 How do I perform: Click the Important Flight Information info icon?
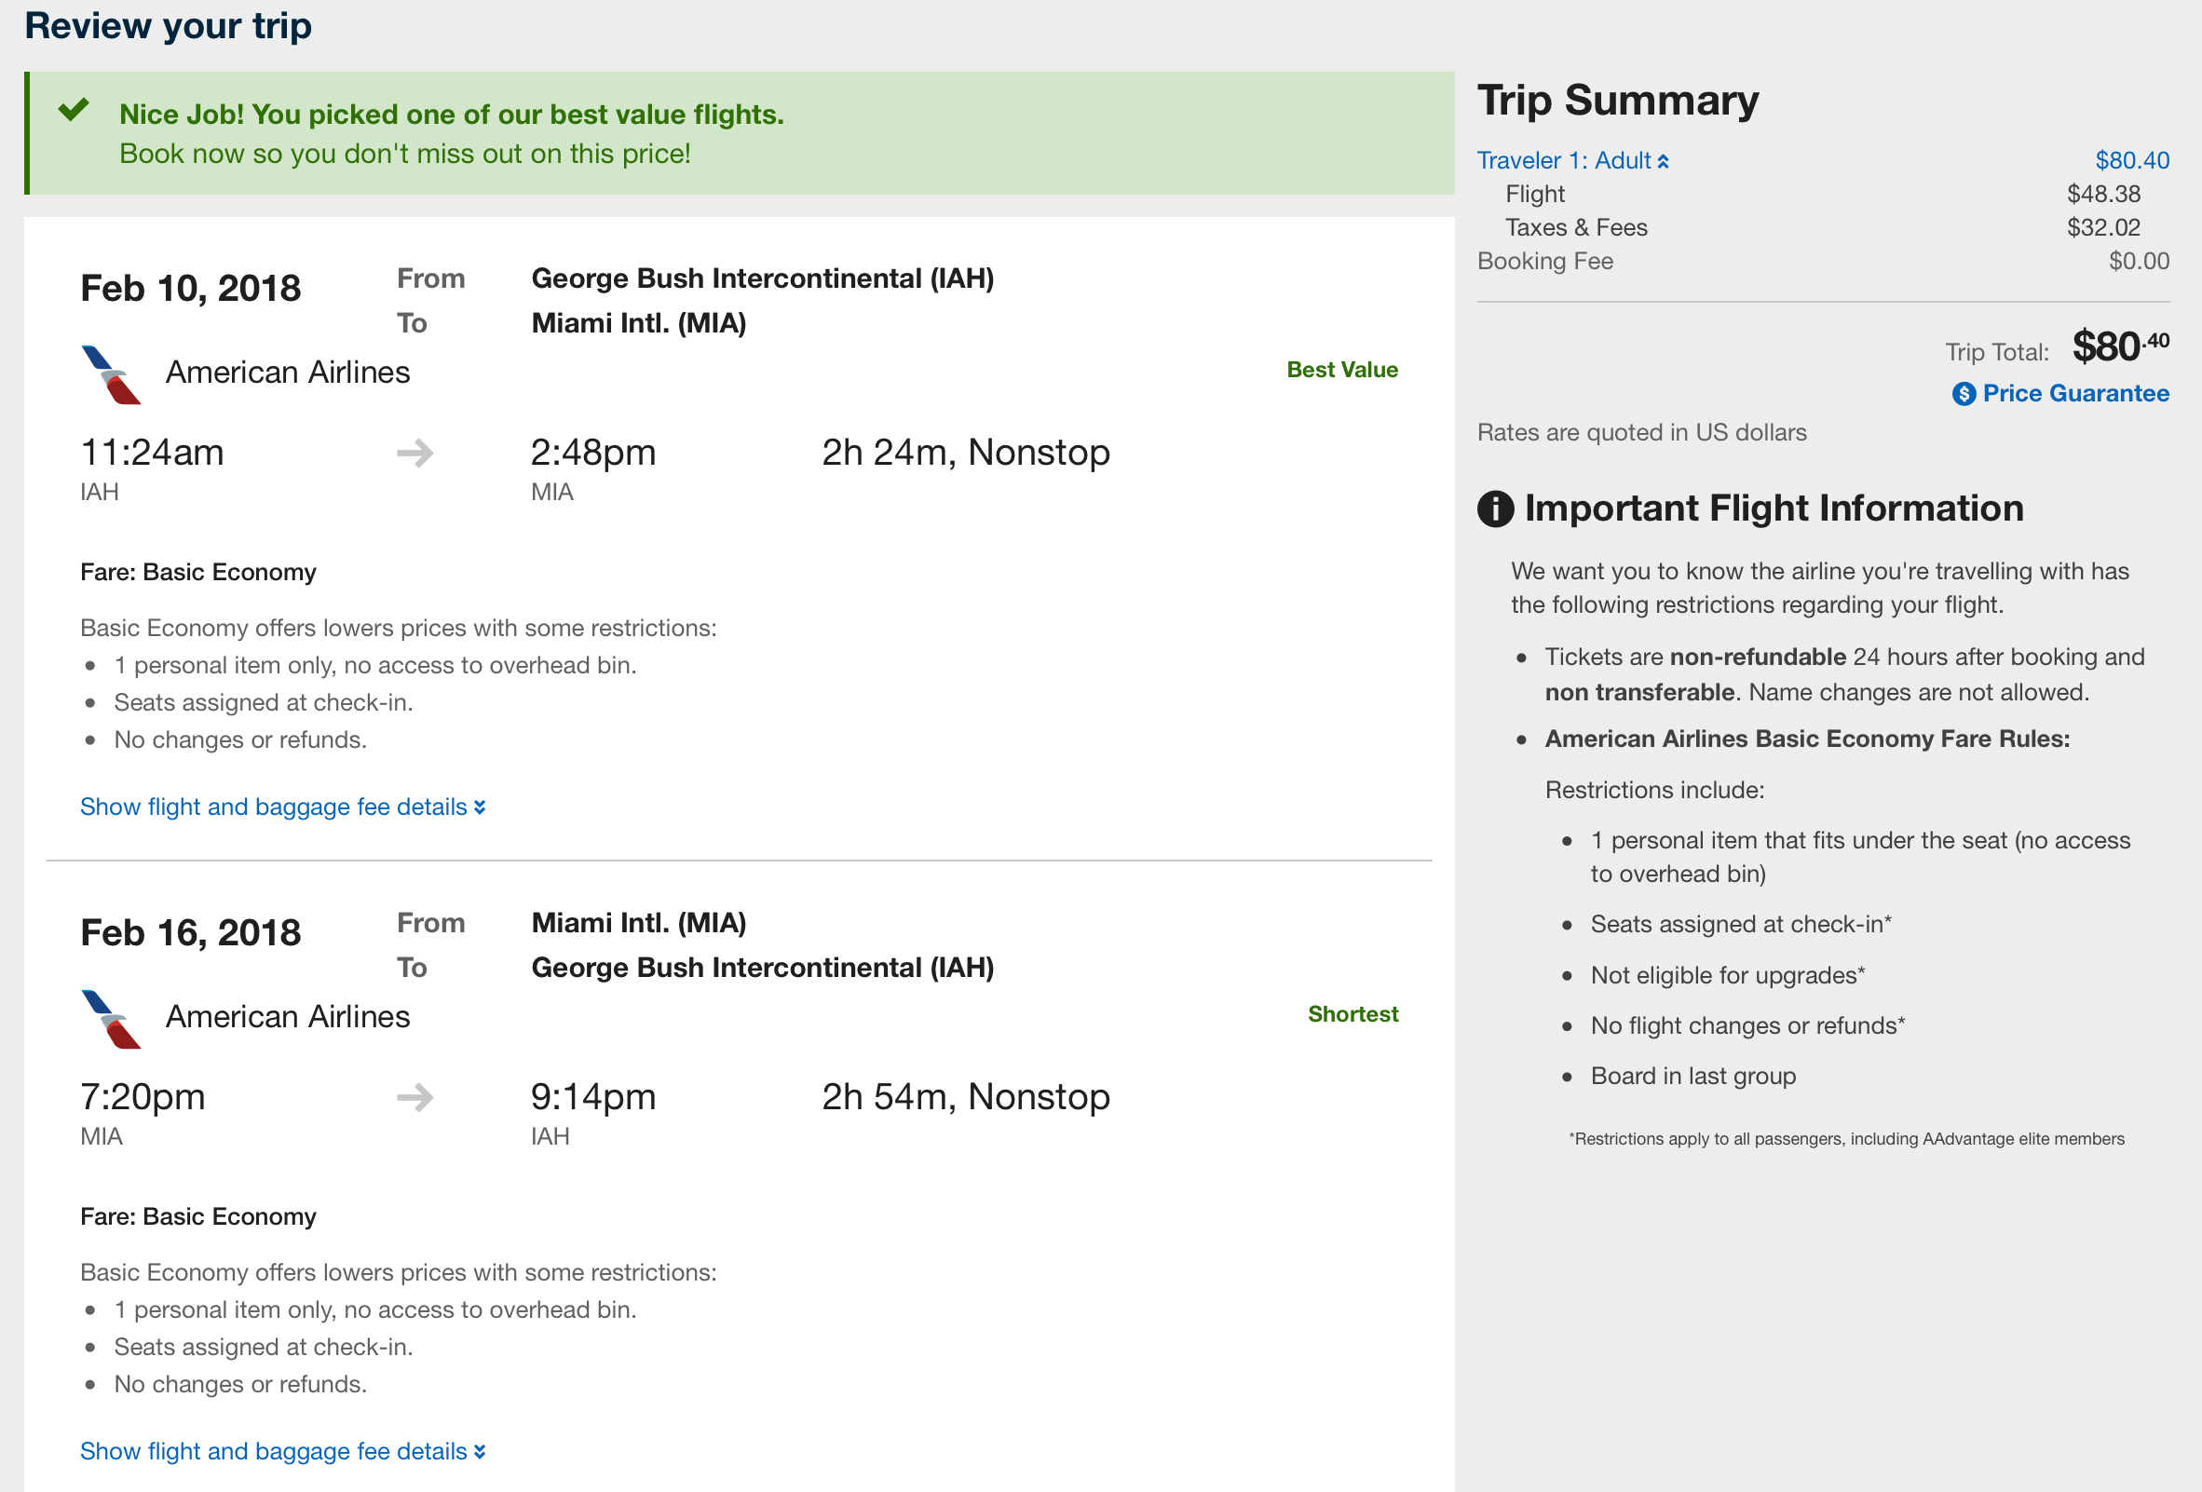(x=1495, y=509)
